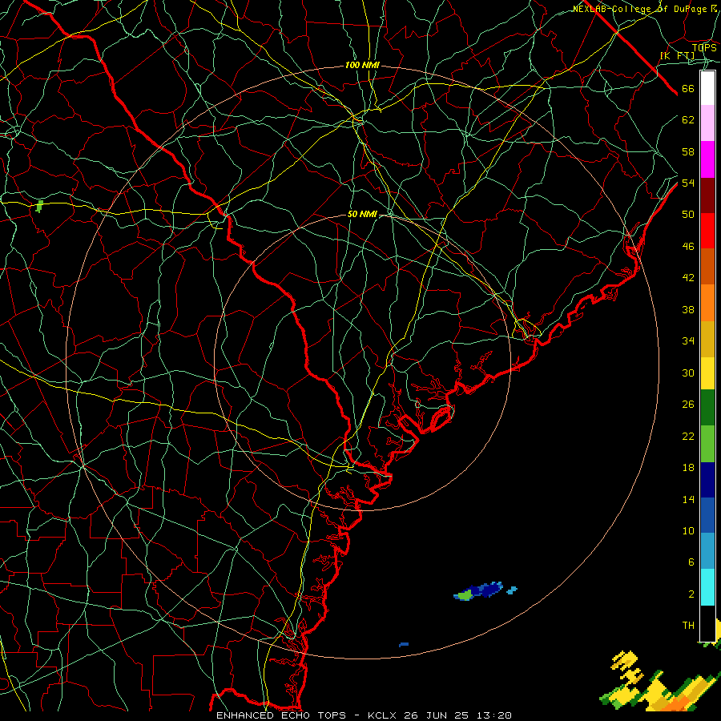This screenshot has height=721, width=721.
Task: Click the white 66 kft color swatch
Action: (707, 88)
